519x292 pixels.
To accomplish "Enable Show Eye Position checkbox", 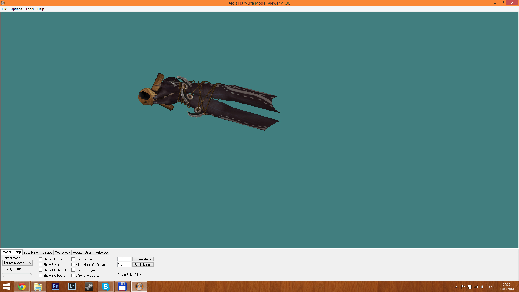I will tap(41, 276).
